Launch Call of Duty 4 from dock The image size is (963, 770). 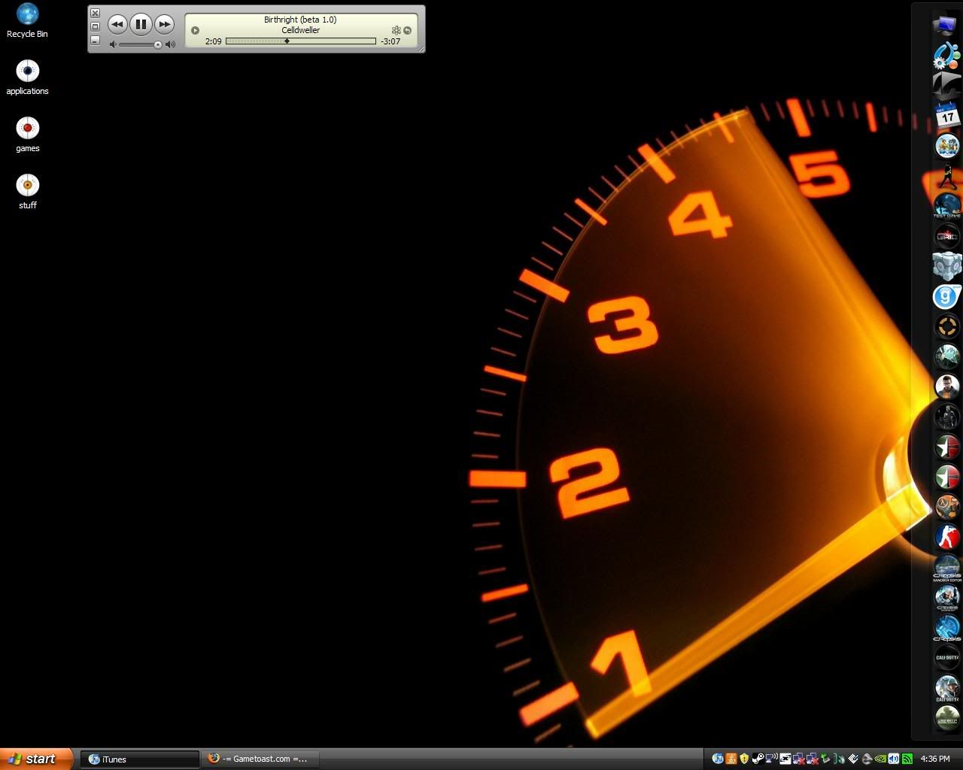946,717
